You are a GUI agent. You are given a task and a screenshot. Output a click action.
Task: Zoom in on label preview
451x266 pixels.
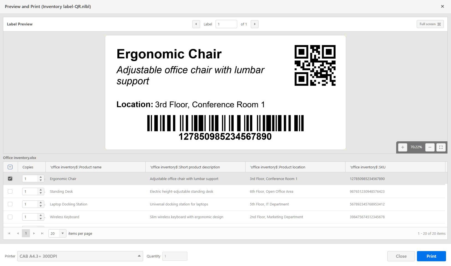coord(403,147)
